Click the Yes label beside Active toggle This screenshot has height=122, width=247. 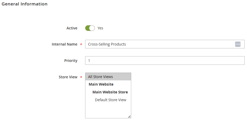pos(100,28)
